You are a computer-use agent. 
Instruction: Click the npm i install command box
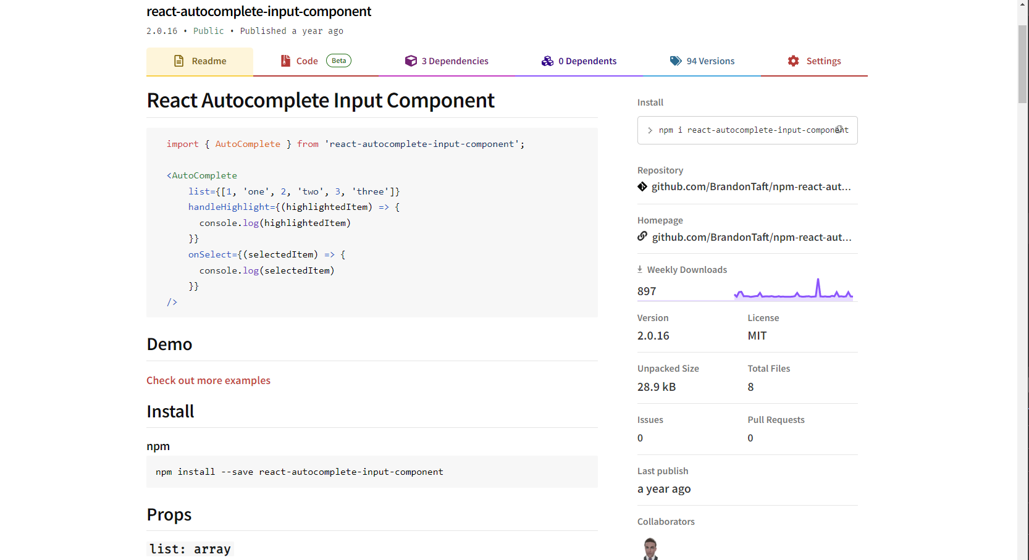pos(747,130)
